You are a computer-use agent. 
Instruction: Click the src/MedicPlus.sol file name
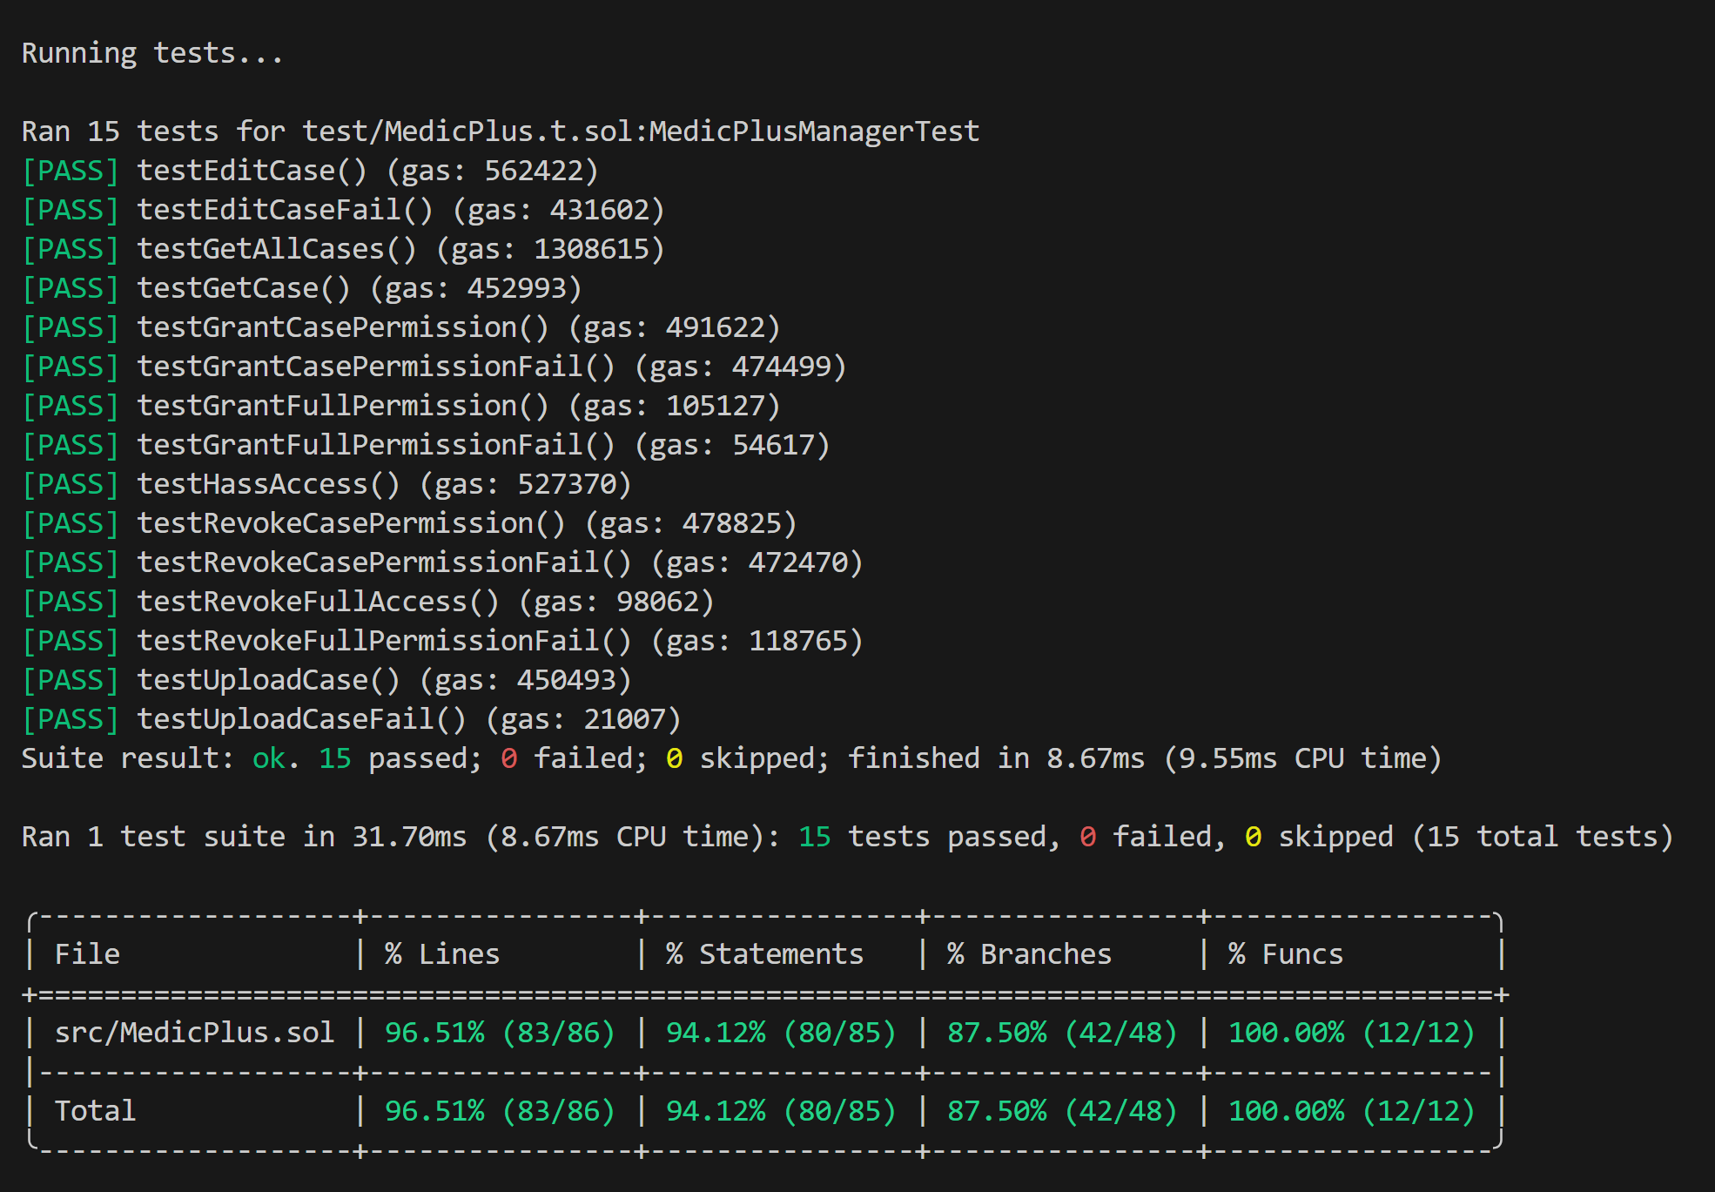pyautogui.click(x=194, y=1033)
